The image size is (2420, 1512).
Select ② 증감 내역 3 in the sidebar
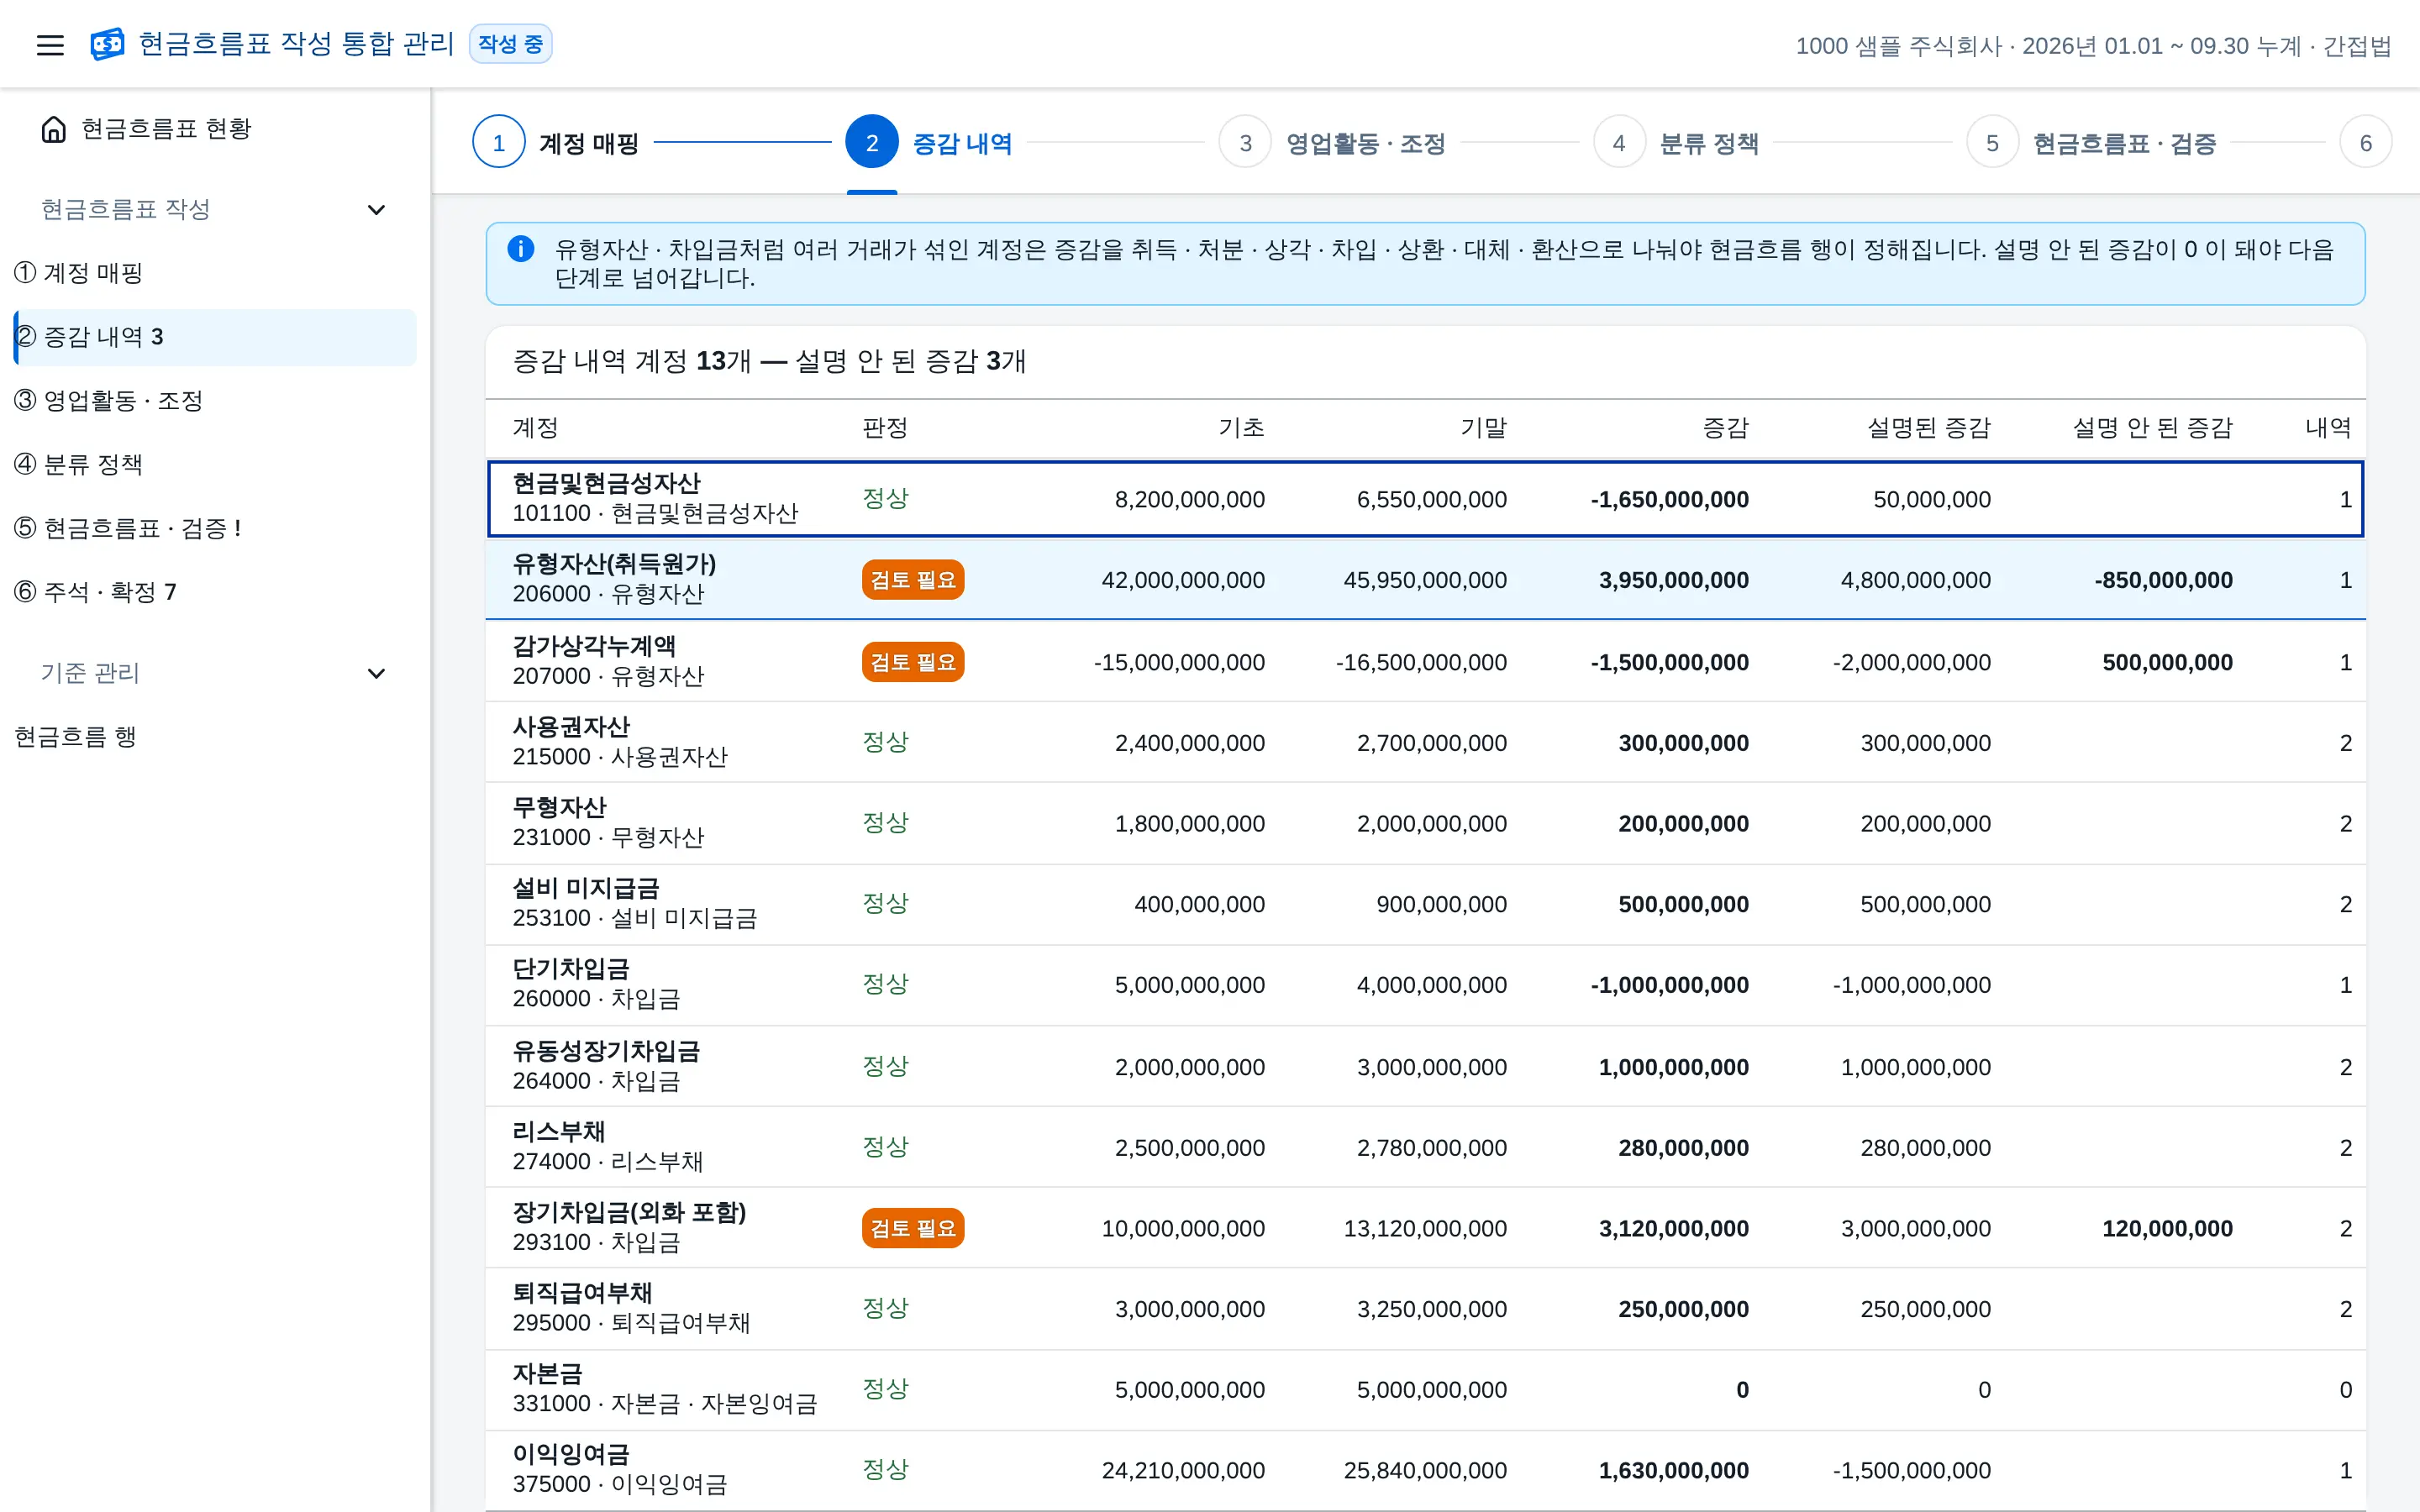point(215,337)
